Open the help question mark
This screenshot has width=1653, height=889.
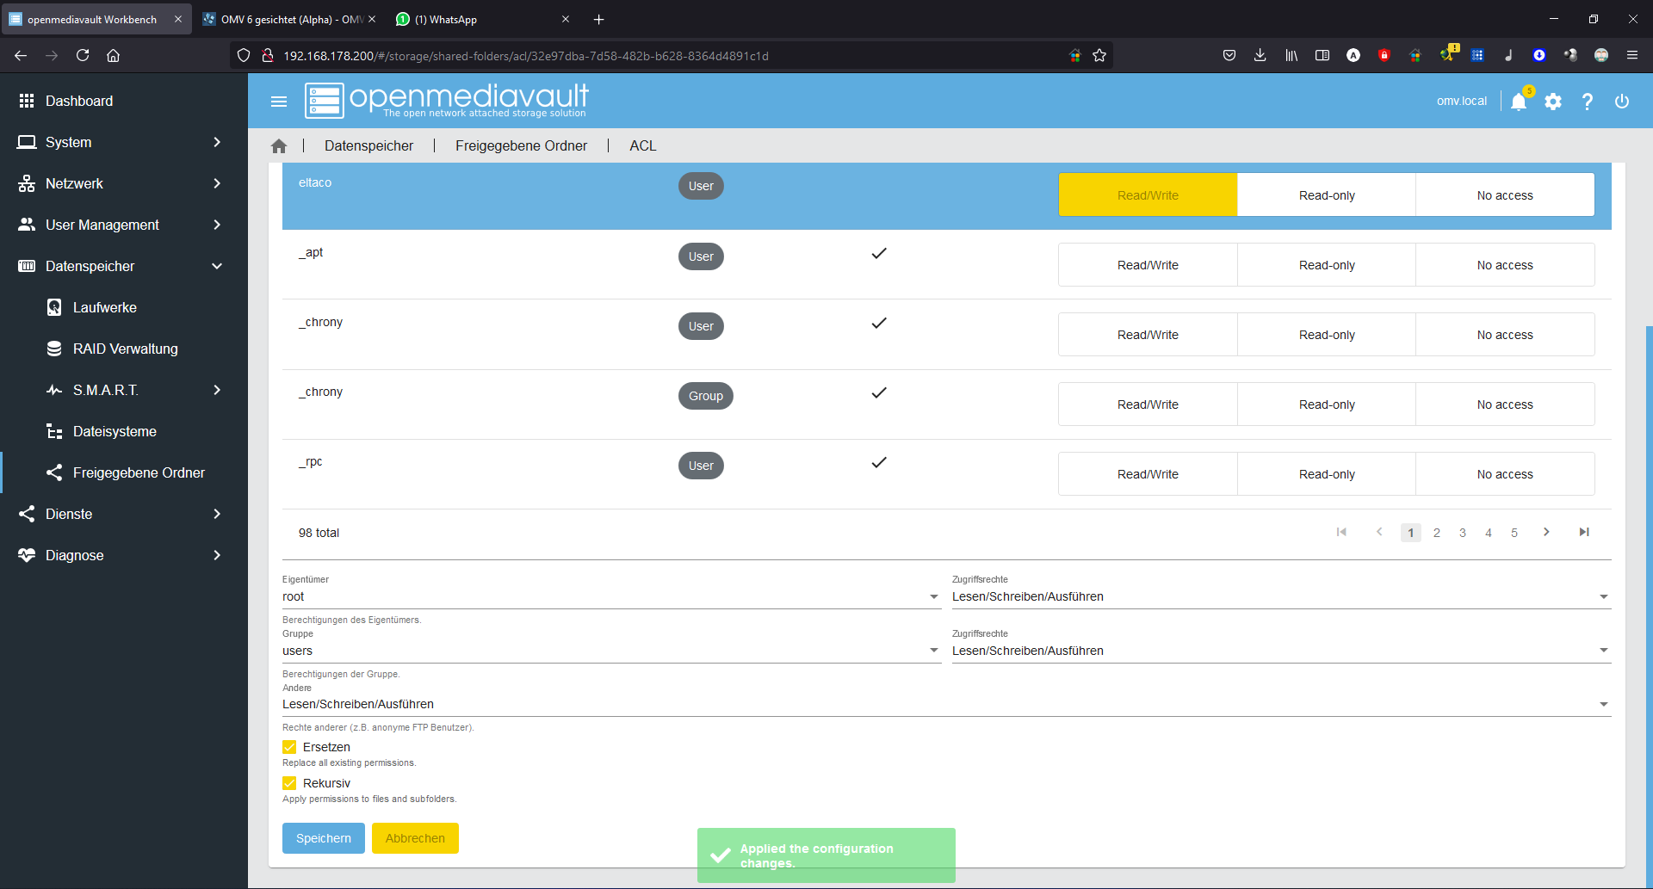pos(1588,102)
